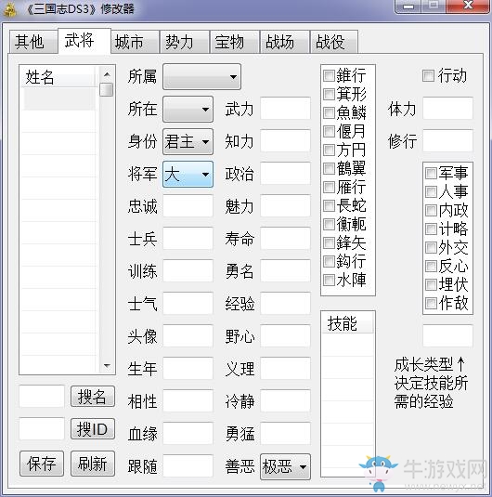Focus the 武力 input field

285,109
